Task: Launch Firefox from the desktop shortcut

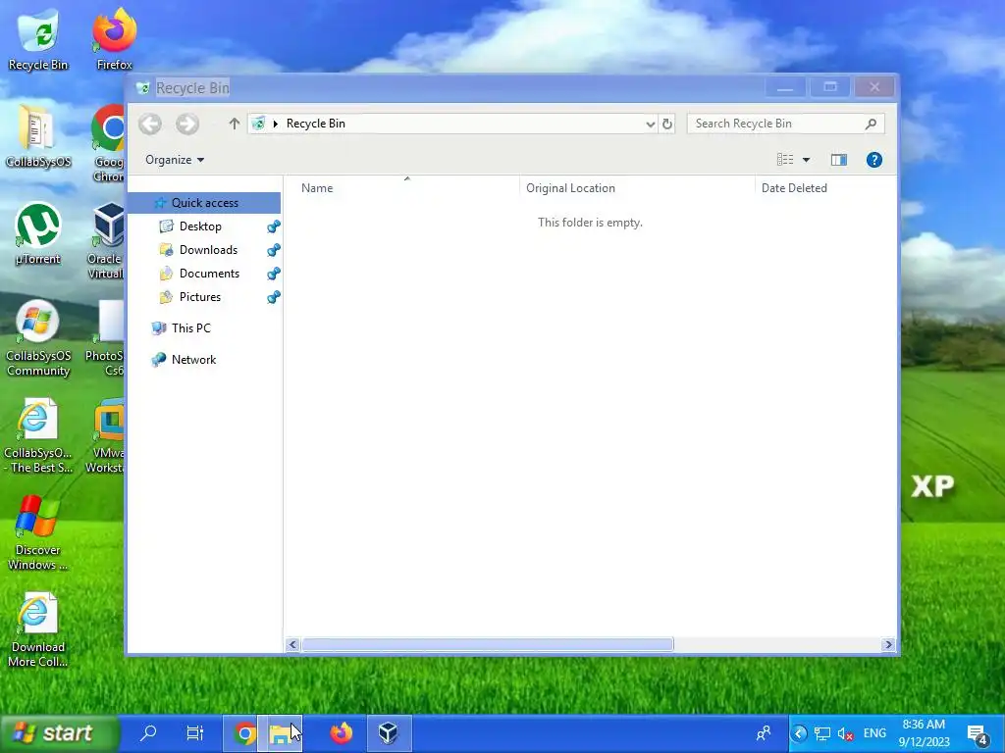Action: coord(114,39)
